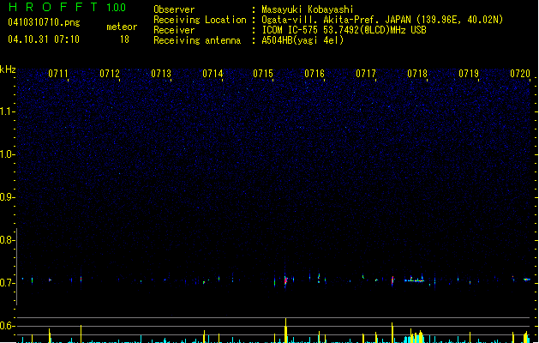The width and height of the screenshot is (539, 343).
Task: Click the meteor label
Action: coord(122,27)
